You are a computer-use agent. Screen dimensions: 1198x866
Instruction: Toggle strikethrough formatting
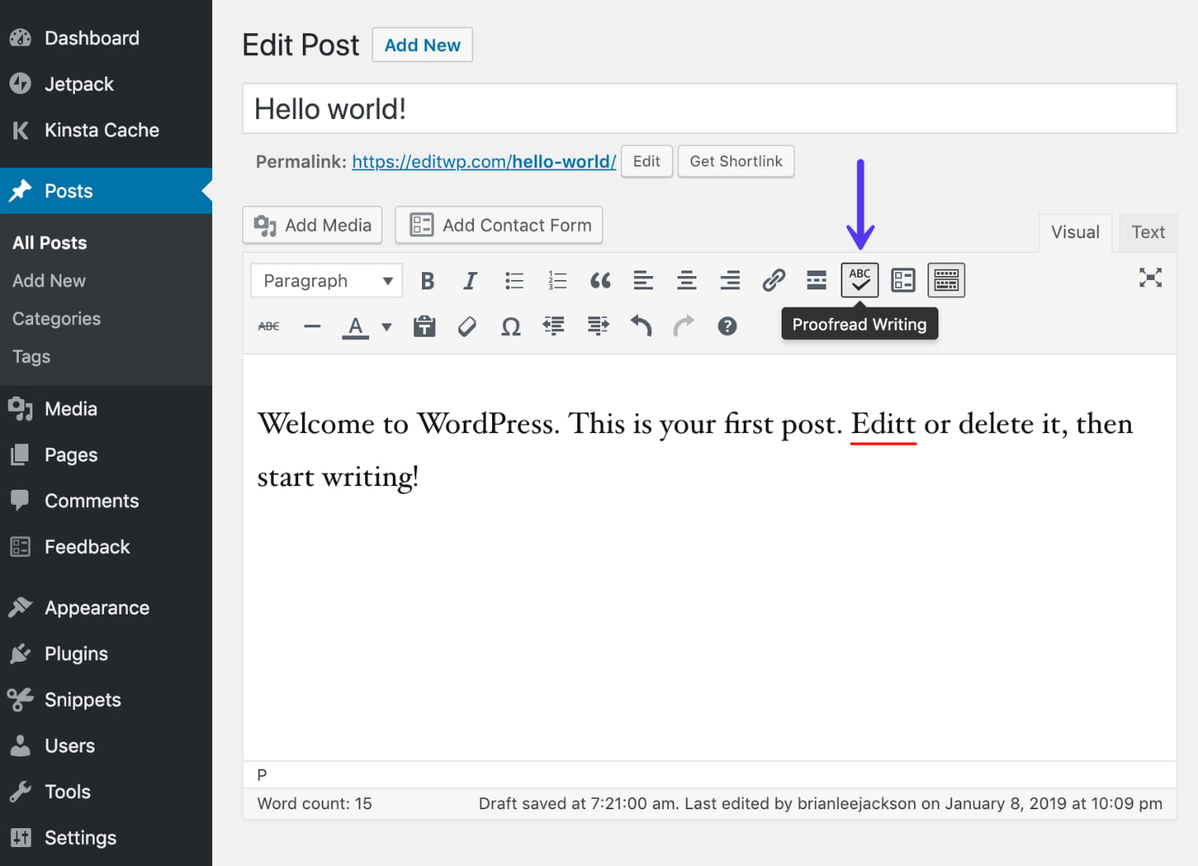(x=269, y=326)
